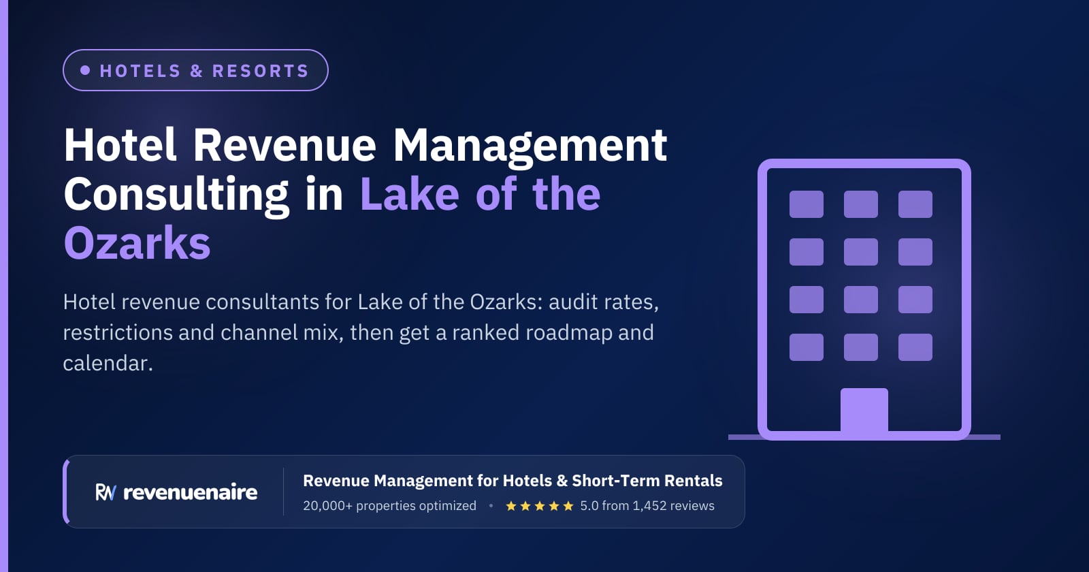
Task: Click the description starting 'Hotel revenue consultants'
Action: 361,332
